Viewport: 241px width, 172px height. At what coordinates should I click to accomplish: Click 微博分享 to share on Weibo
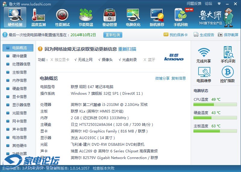[162, 78]
